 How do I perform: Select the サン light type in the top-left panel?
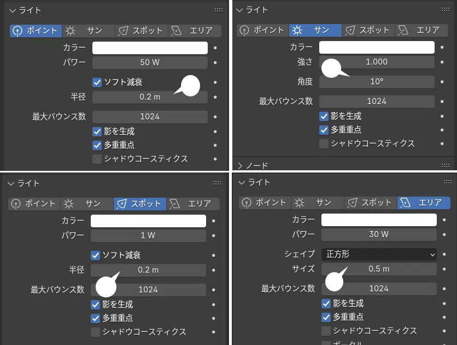(89, 31)
